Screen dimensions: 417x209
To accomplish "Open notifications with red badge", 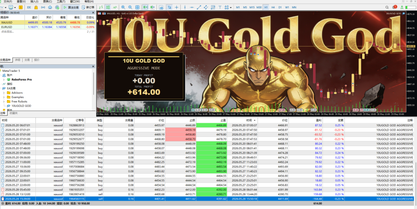I will coord(395,7).
